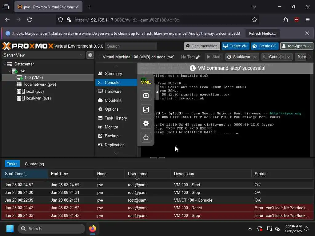Click Create VM button
Viewport: 315px width, 236px height.
coord(235,46)
